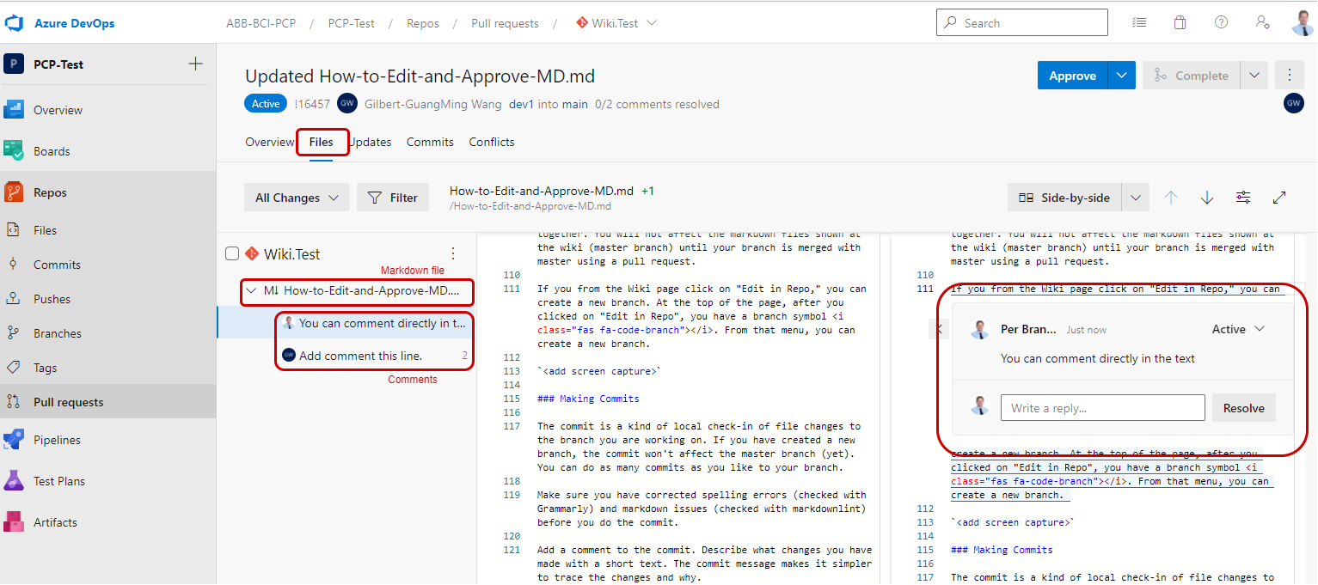This screenshot has width=1318, height=585.
Task: Switch to the Files tab
Action: tap(321, 142)
